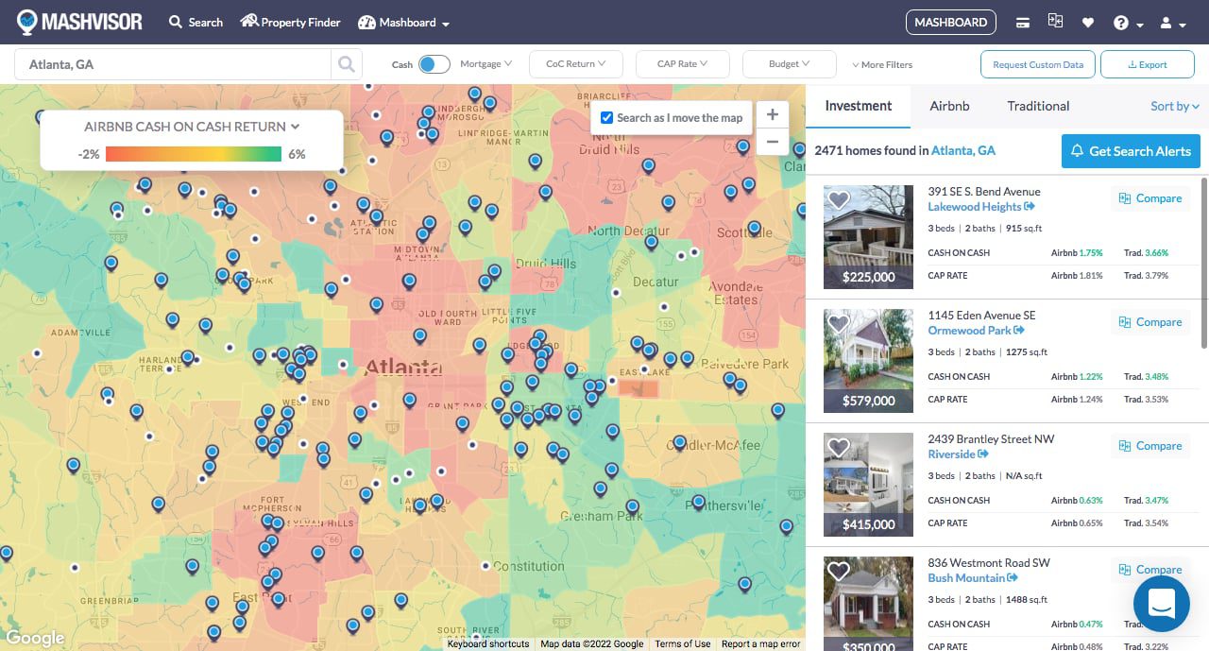Open the Ormewood Park neighborhood link
The image size is (1209, 651).
click(971, 330)
